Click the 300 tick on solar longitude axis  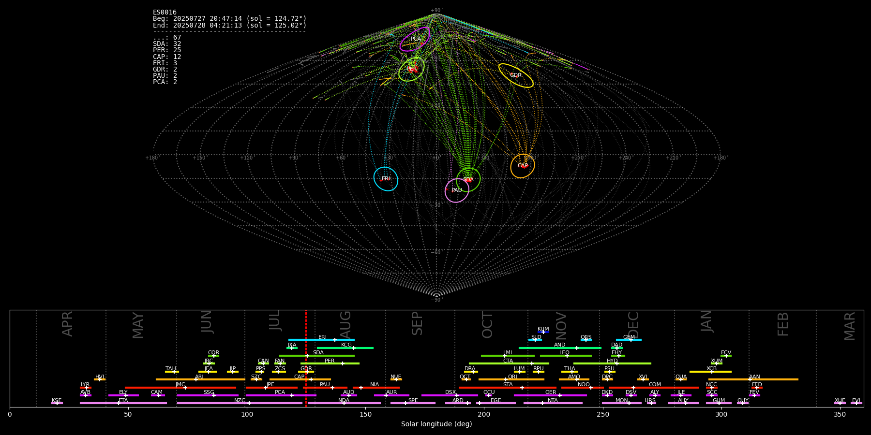[x=721, y=414]
